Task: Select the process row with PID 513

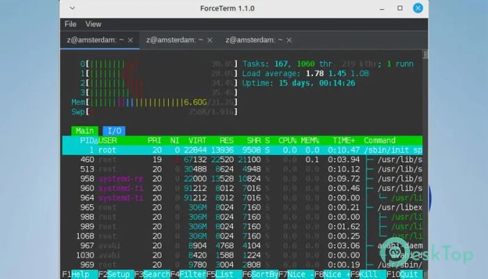Action: click(242, 169)
